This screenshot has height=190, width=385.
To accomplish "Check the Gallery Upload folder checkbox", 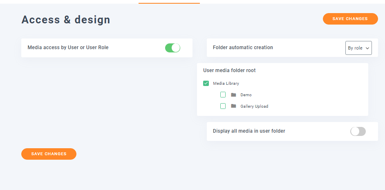I will tap(223, 106).
